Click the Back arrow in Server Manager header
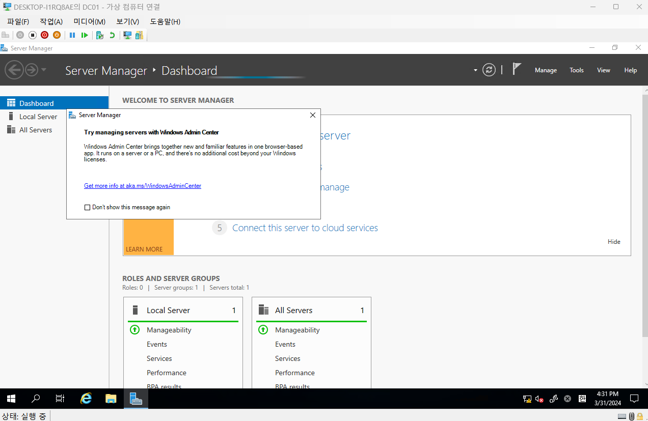This screenshot has width=648, height=421. 14,70
